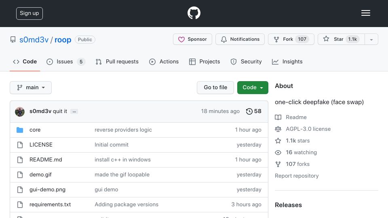Click the Issues count badge 5

[x=81, y=61]
